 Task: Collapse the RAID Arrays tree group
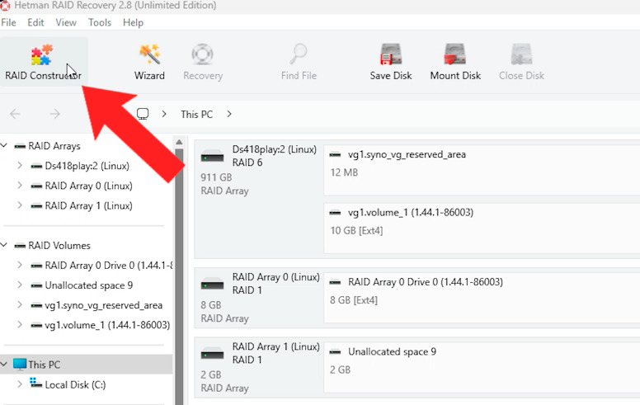click(x=4, y=145)
